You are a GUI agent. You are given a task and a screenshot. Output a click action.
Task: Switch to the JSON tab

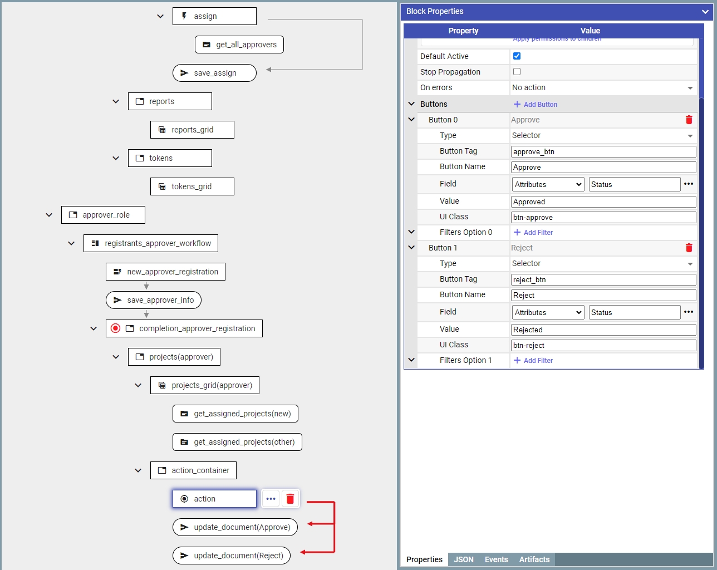point(463,559)
